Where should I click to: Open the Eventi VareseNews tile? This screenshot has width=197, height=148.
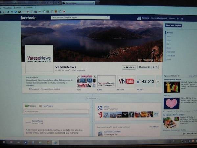click(x=106, y=81)
